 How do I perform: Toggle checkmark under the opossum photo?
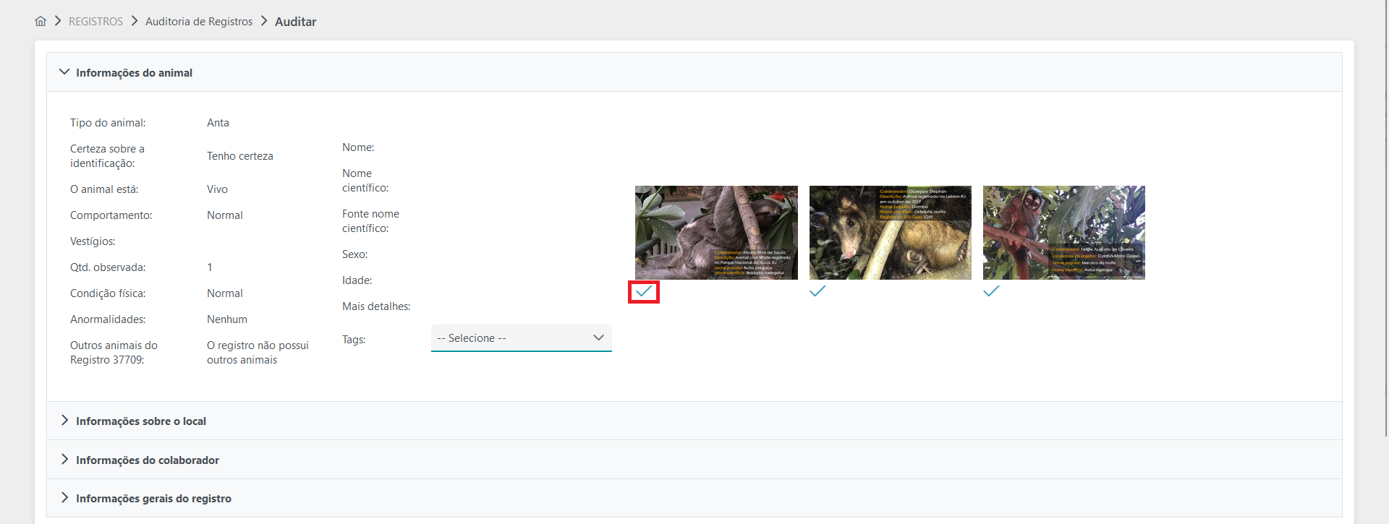817,291
